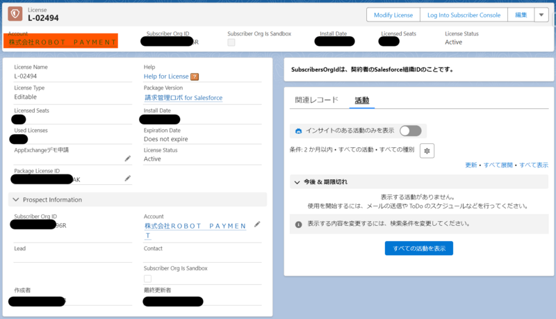
Task: Click すべての活動を表示 button
Action: pyautogui.click(x=419, y=248)
